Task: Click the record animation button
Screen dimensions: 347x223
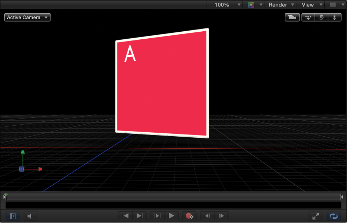Action: tap(189, 216)
